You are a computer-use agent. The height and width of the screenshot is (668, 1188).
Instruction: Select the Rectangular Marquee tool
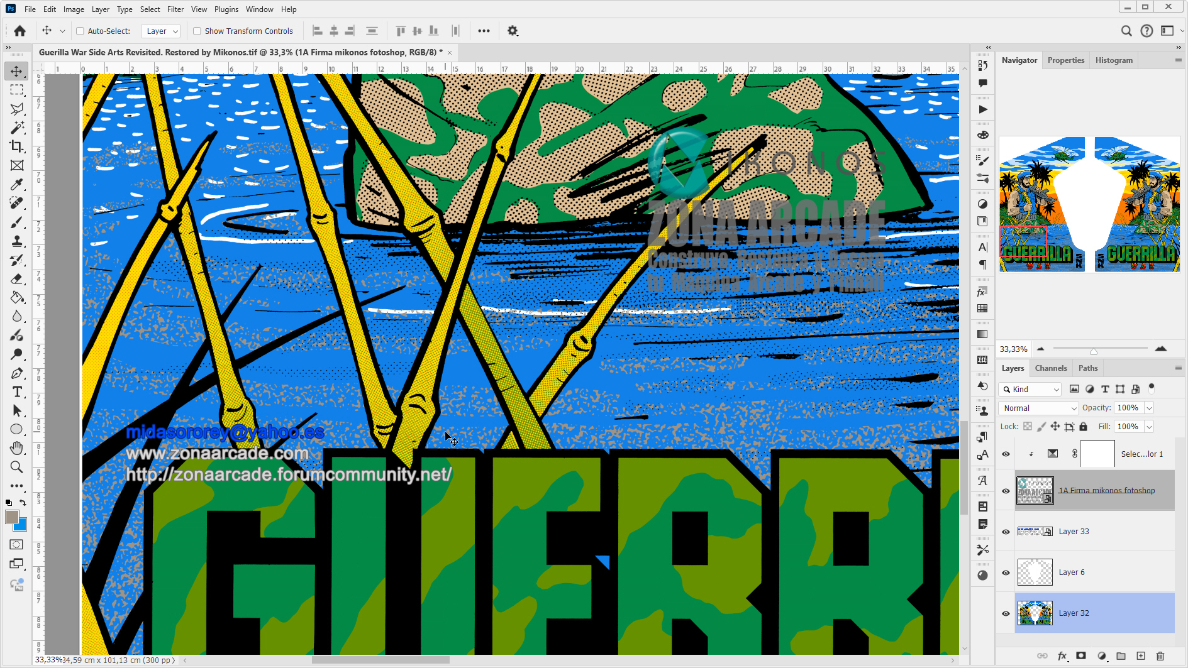pos(17,90)
